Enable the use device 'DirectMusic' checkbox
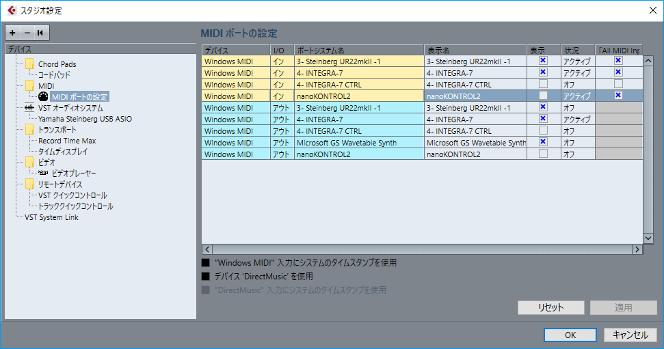Screen dimensions: 664x349 pyautogui.click(x=206, y=276)
